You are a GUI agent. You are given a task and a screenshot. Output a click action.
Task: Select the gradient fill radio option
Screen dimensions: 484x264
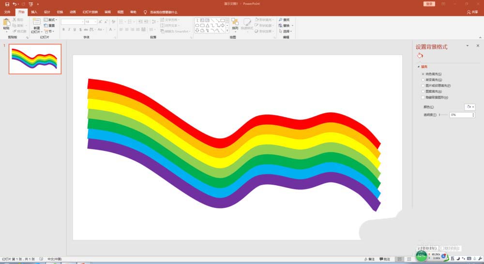point(423,80)
